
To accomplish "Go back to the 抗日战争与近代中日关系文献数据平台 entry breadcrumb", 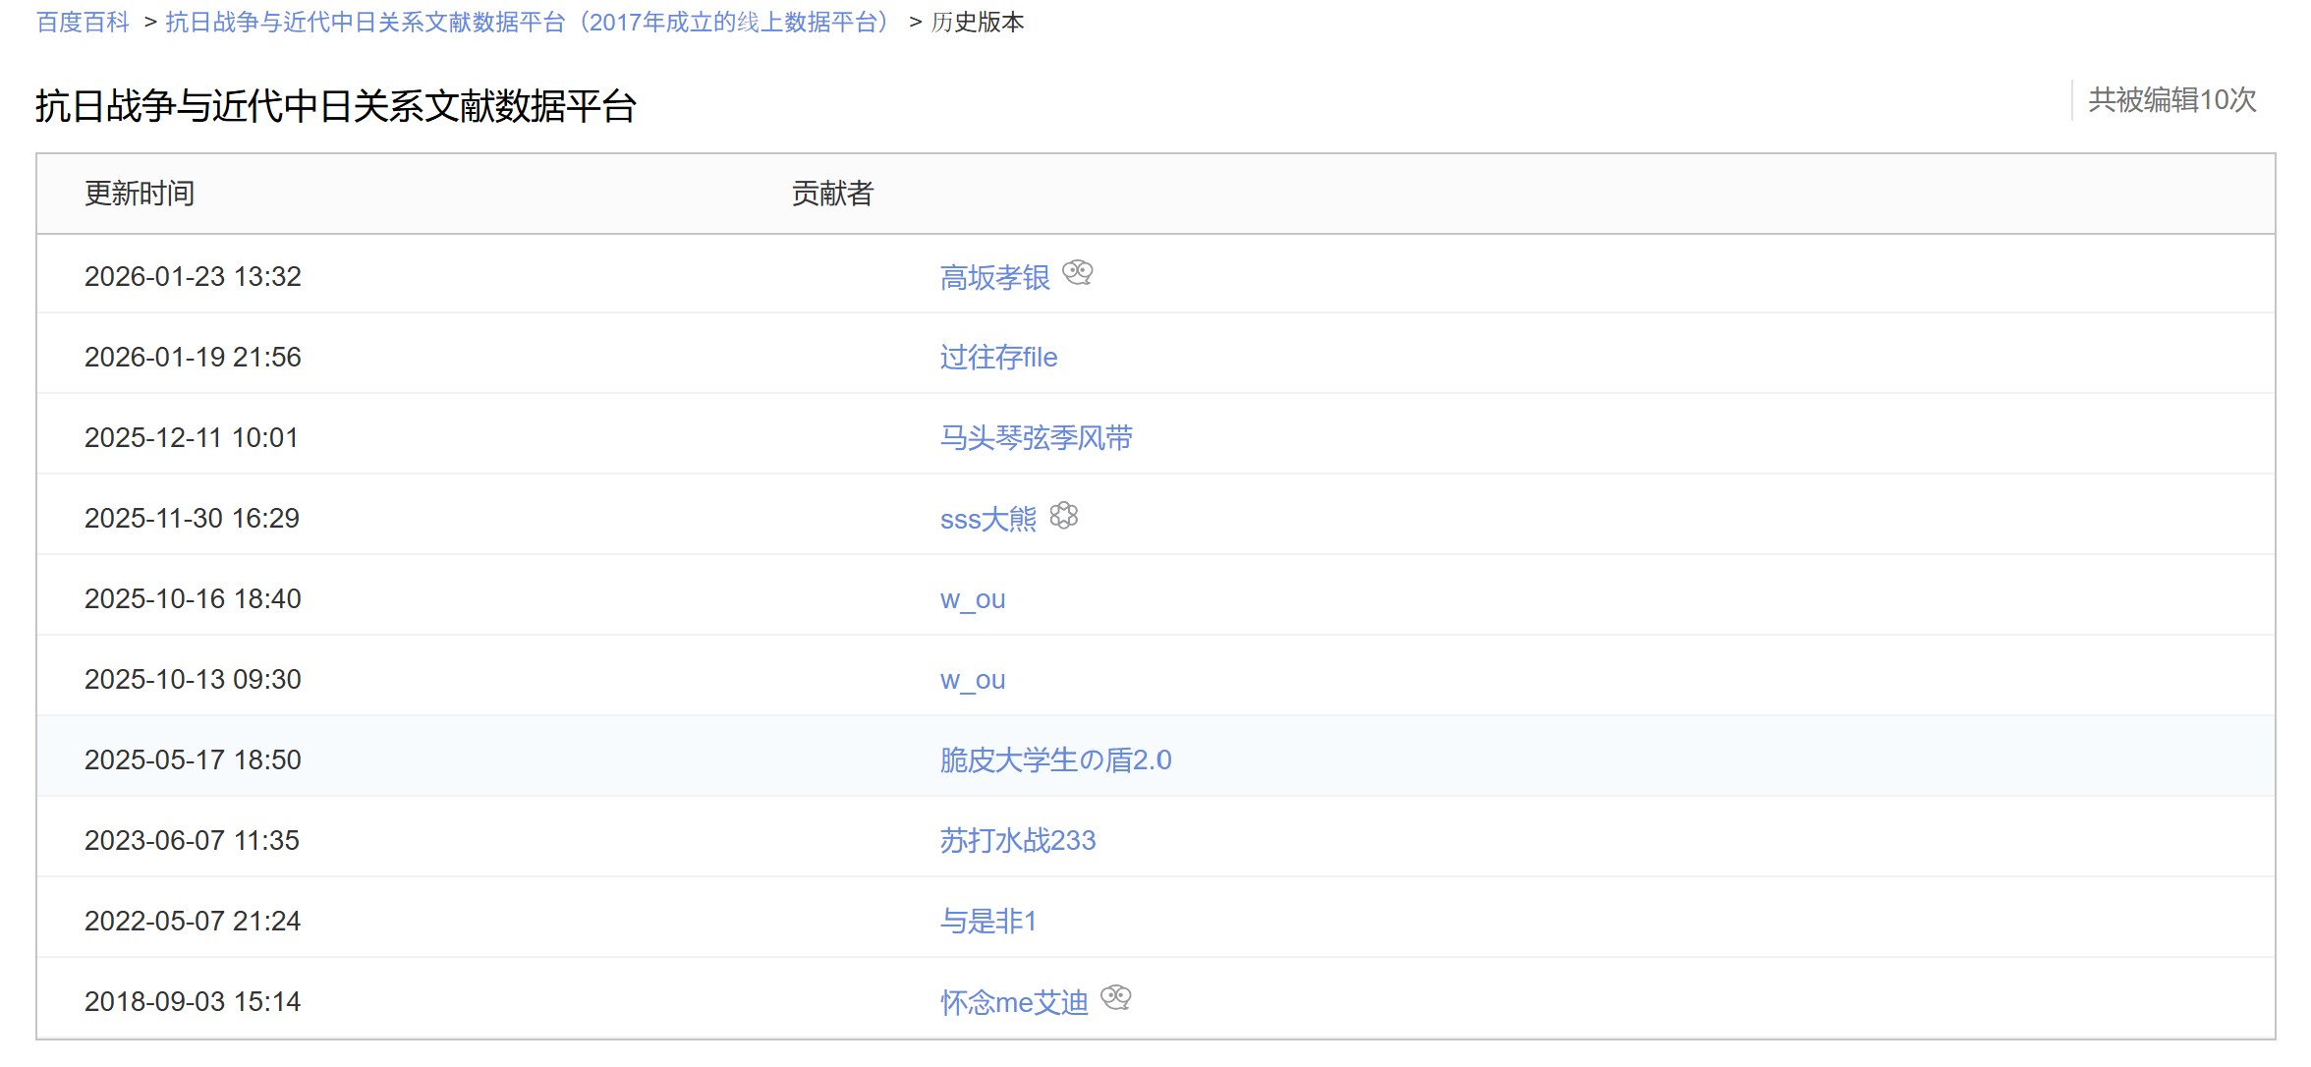I will pyautogui.click(x=531, y=22).
